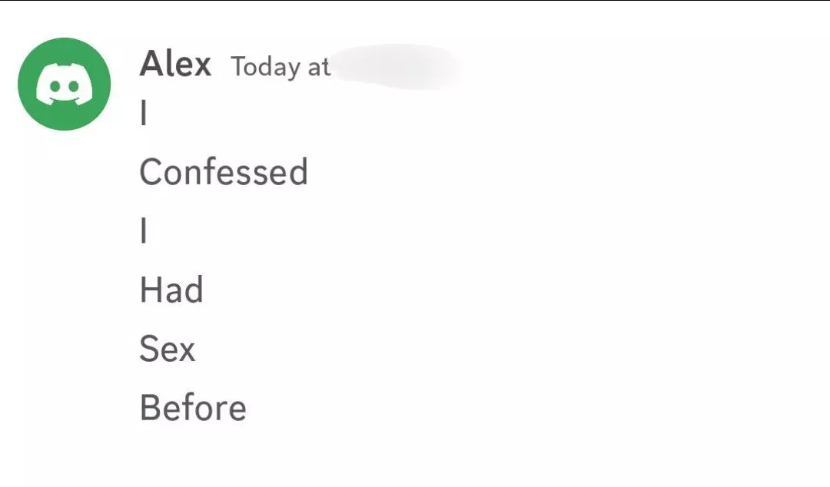Click the "I" line directly above "Confessed"

[144, 113]
